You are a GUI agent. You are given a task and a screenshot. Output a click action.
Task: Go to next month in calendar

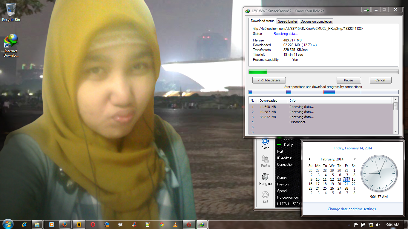(355, 159)
